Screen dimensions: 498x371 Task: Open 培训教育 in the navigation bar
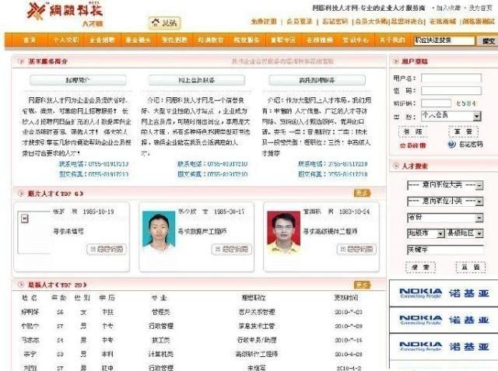pyautogui.click(x=211, y=40)
